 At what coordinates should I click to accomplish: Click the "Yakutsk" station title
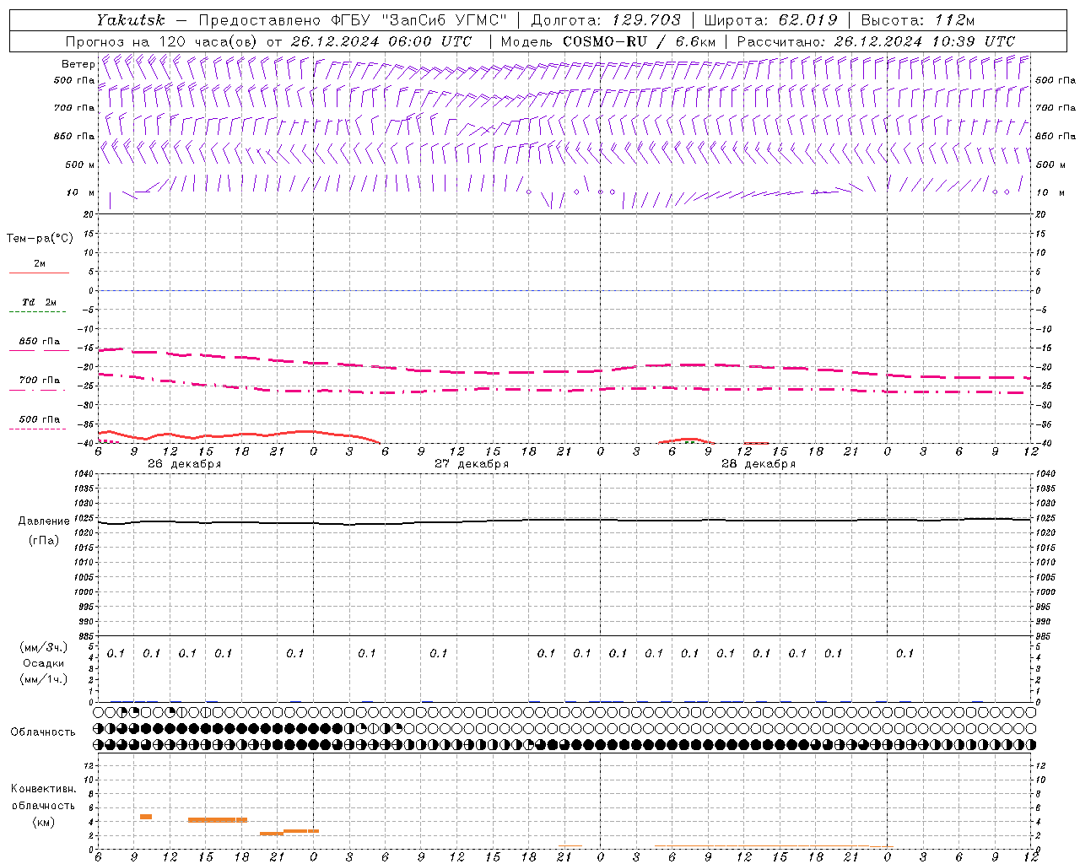[x=130, y=20]
